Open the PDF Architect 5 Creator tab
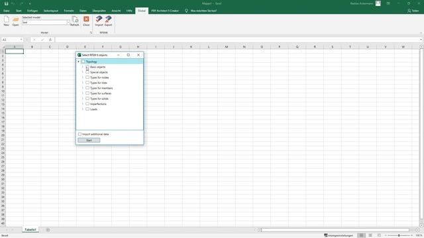The height and width of the screenshot is (238, 424). click(x=165, y=11)
